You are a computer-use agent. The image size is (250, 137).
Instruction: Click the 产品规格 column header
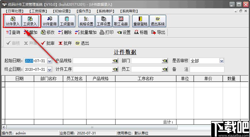pyautogui.click(x=101, y=78)
